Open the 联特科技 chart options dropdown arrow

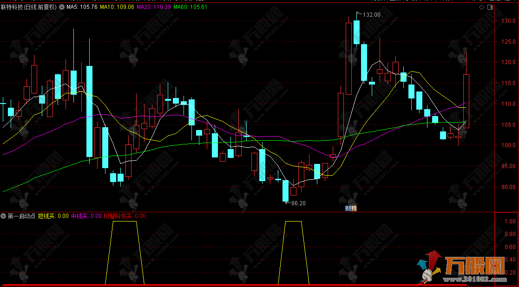pyautogui.click(x=62, y=7)
